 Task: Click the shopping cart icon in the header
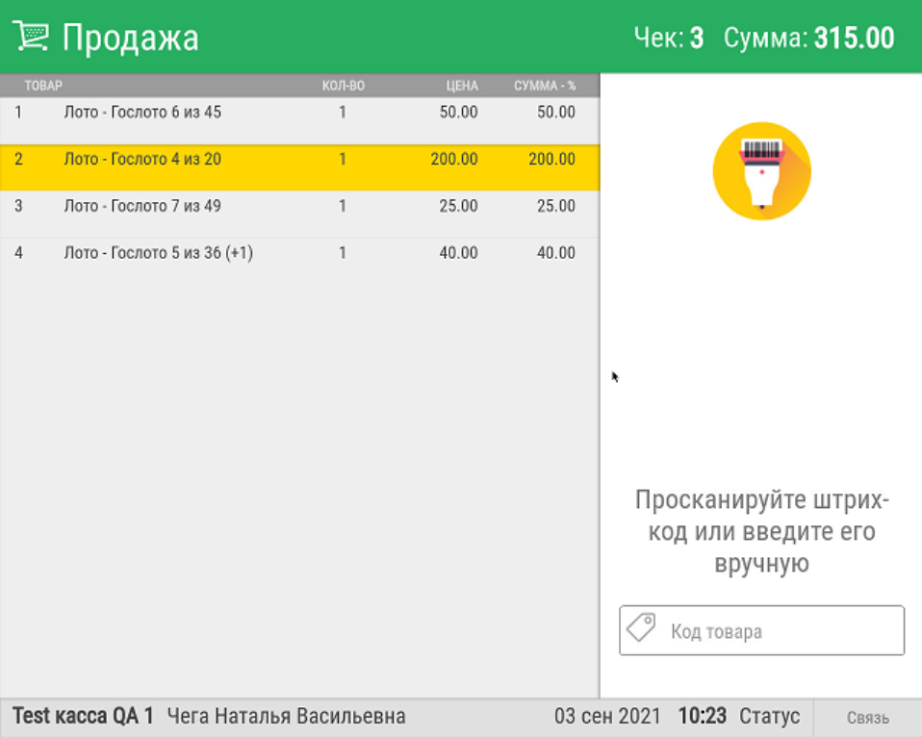coord(31,37)
